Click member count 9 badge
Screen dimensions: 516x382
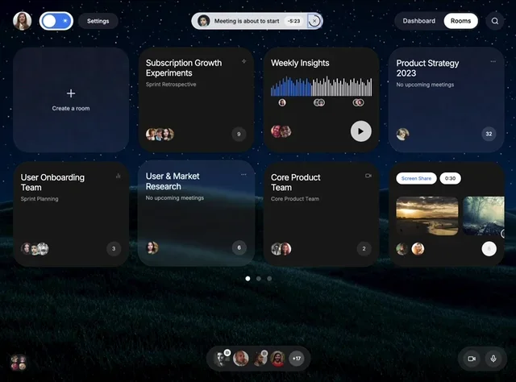(239, 134)
